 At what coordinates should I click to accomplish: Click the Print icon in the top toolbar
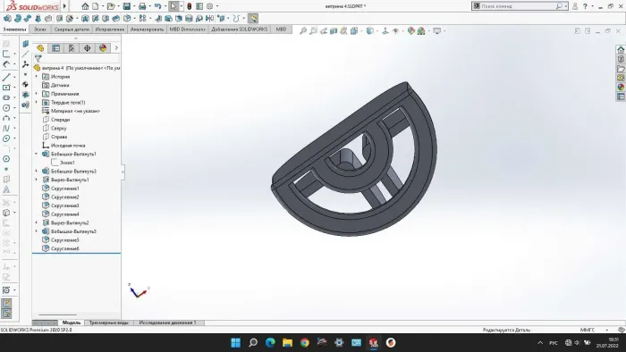click(142, 6)
